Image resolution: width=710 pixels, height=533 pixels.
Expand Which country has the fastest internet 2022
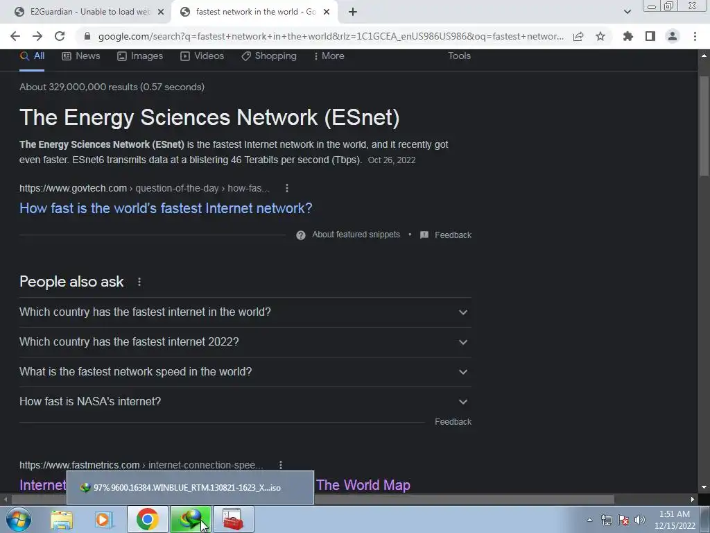point(245,342)
